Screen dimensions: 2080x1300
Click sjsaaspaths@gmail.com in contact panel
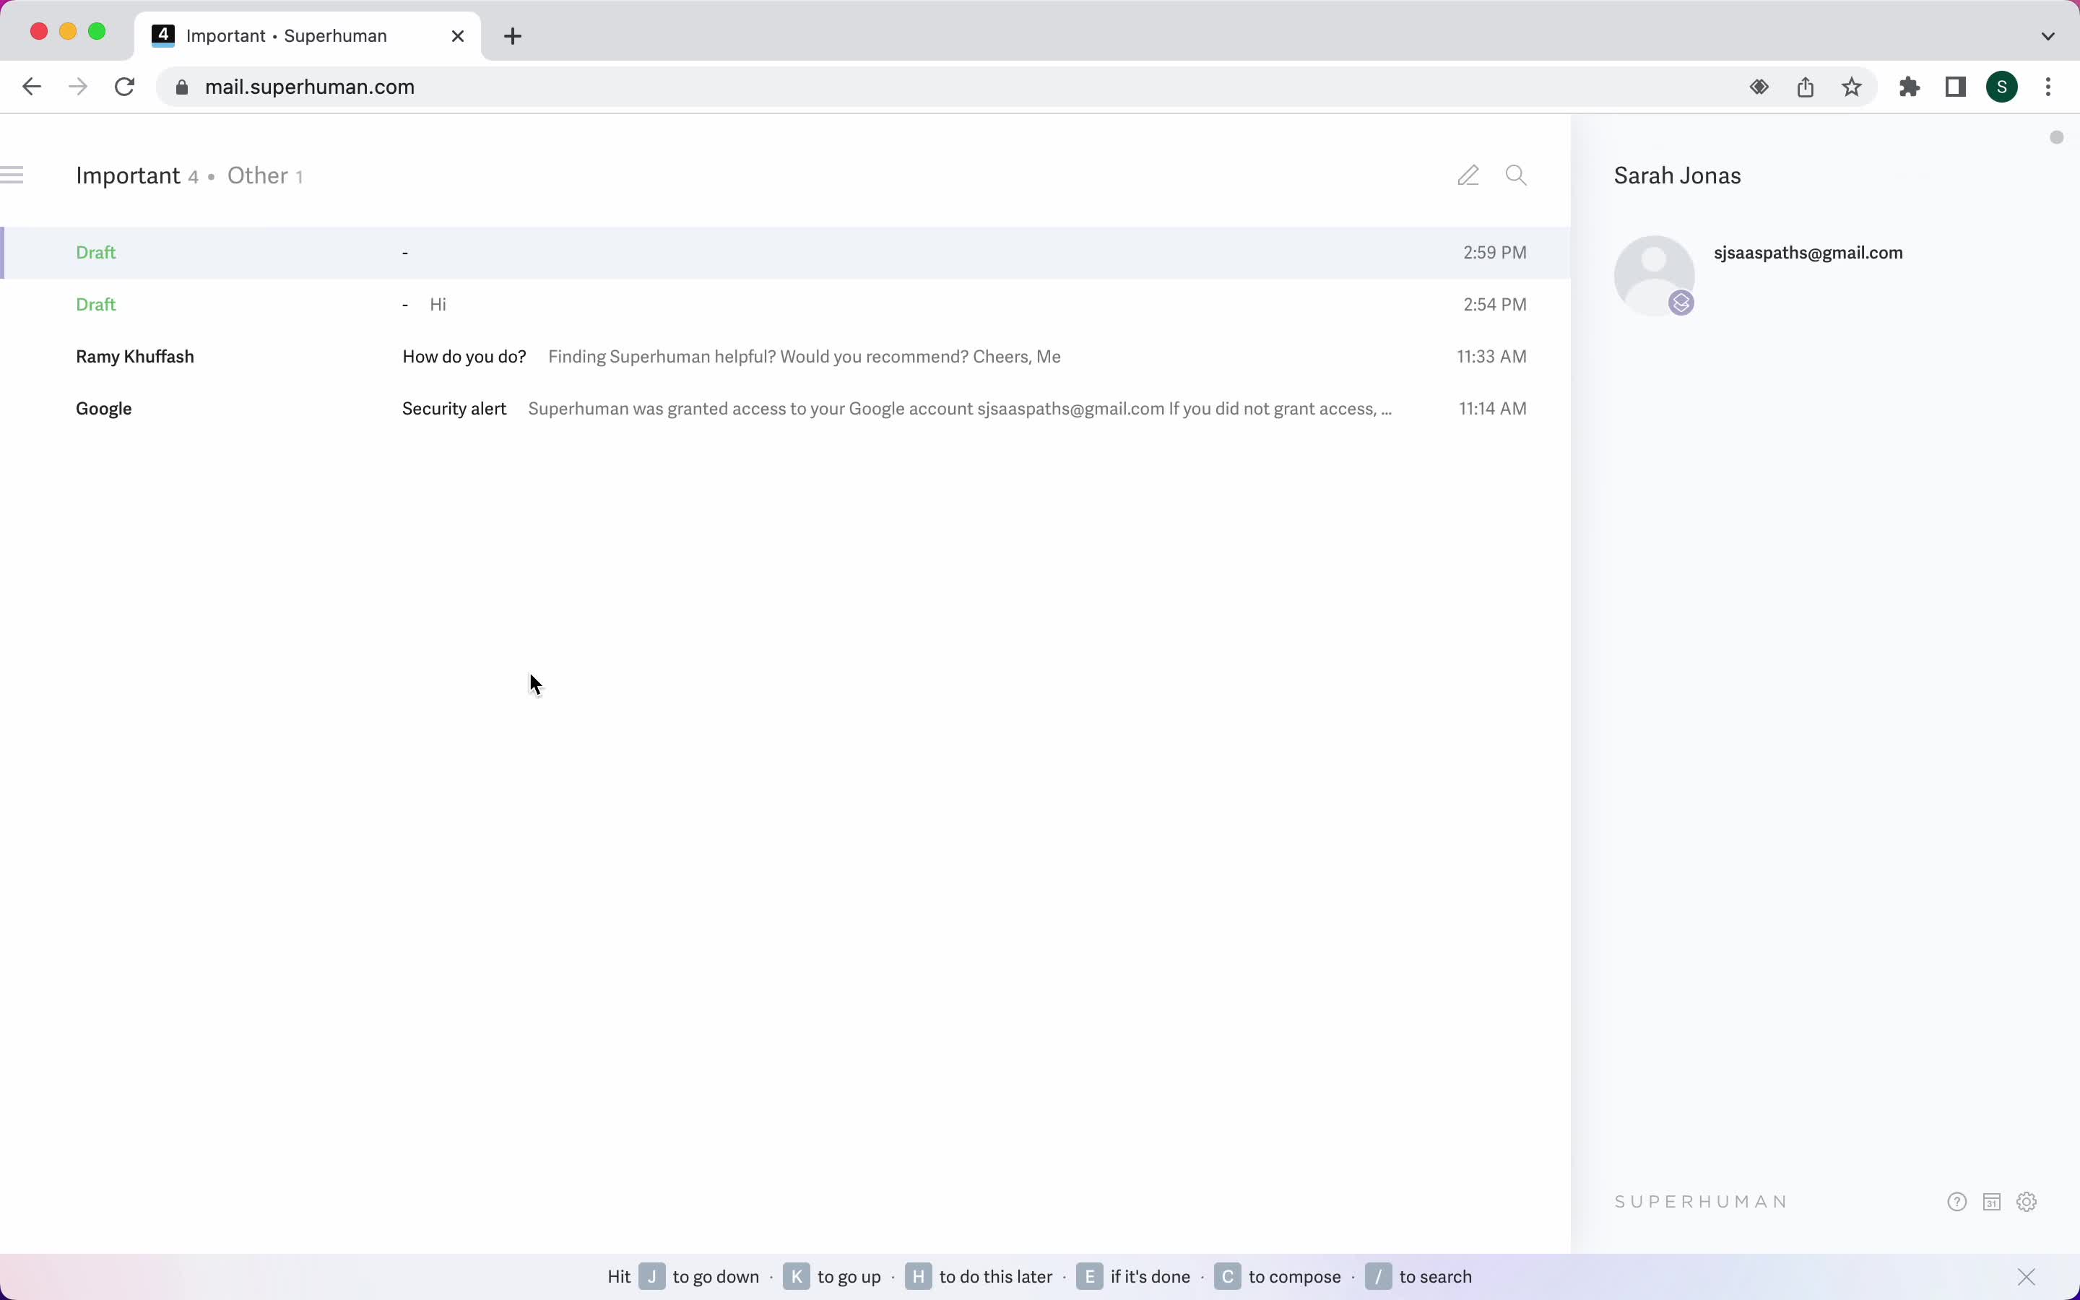coord(1808,253)
